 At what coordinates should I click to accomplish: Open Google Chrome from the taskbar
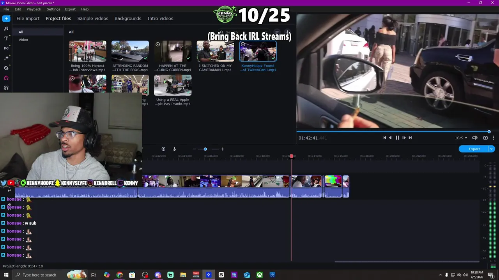tap(119, 275)
